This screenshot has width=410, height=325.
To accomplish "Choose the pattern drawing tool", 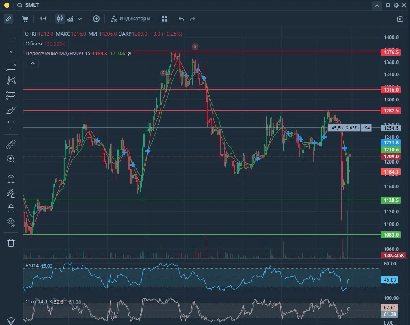I will (11, 81).
